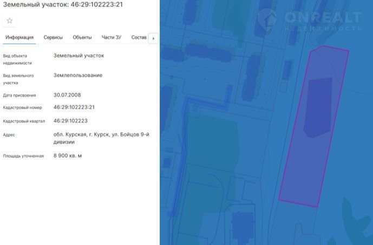Viewport: 373px width, 245px height.
Task: Click the area value 8 900 кв. м
Action: point(68,155)
